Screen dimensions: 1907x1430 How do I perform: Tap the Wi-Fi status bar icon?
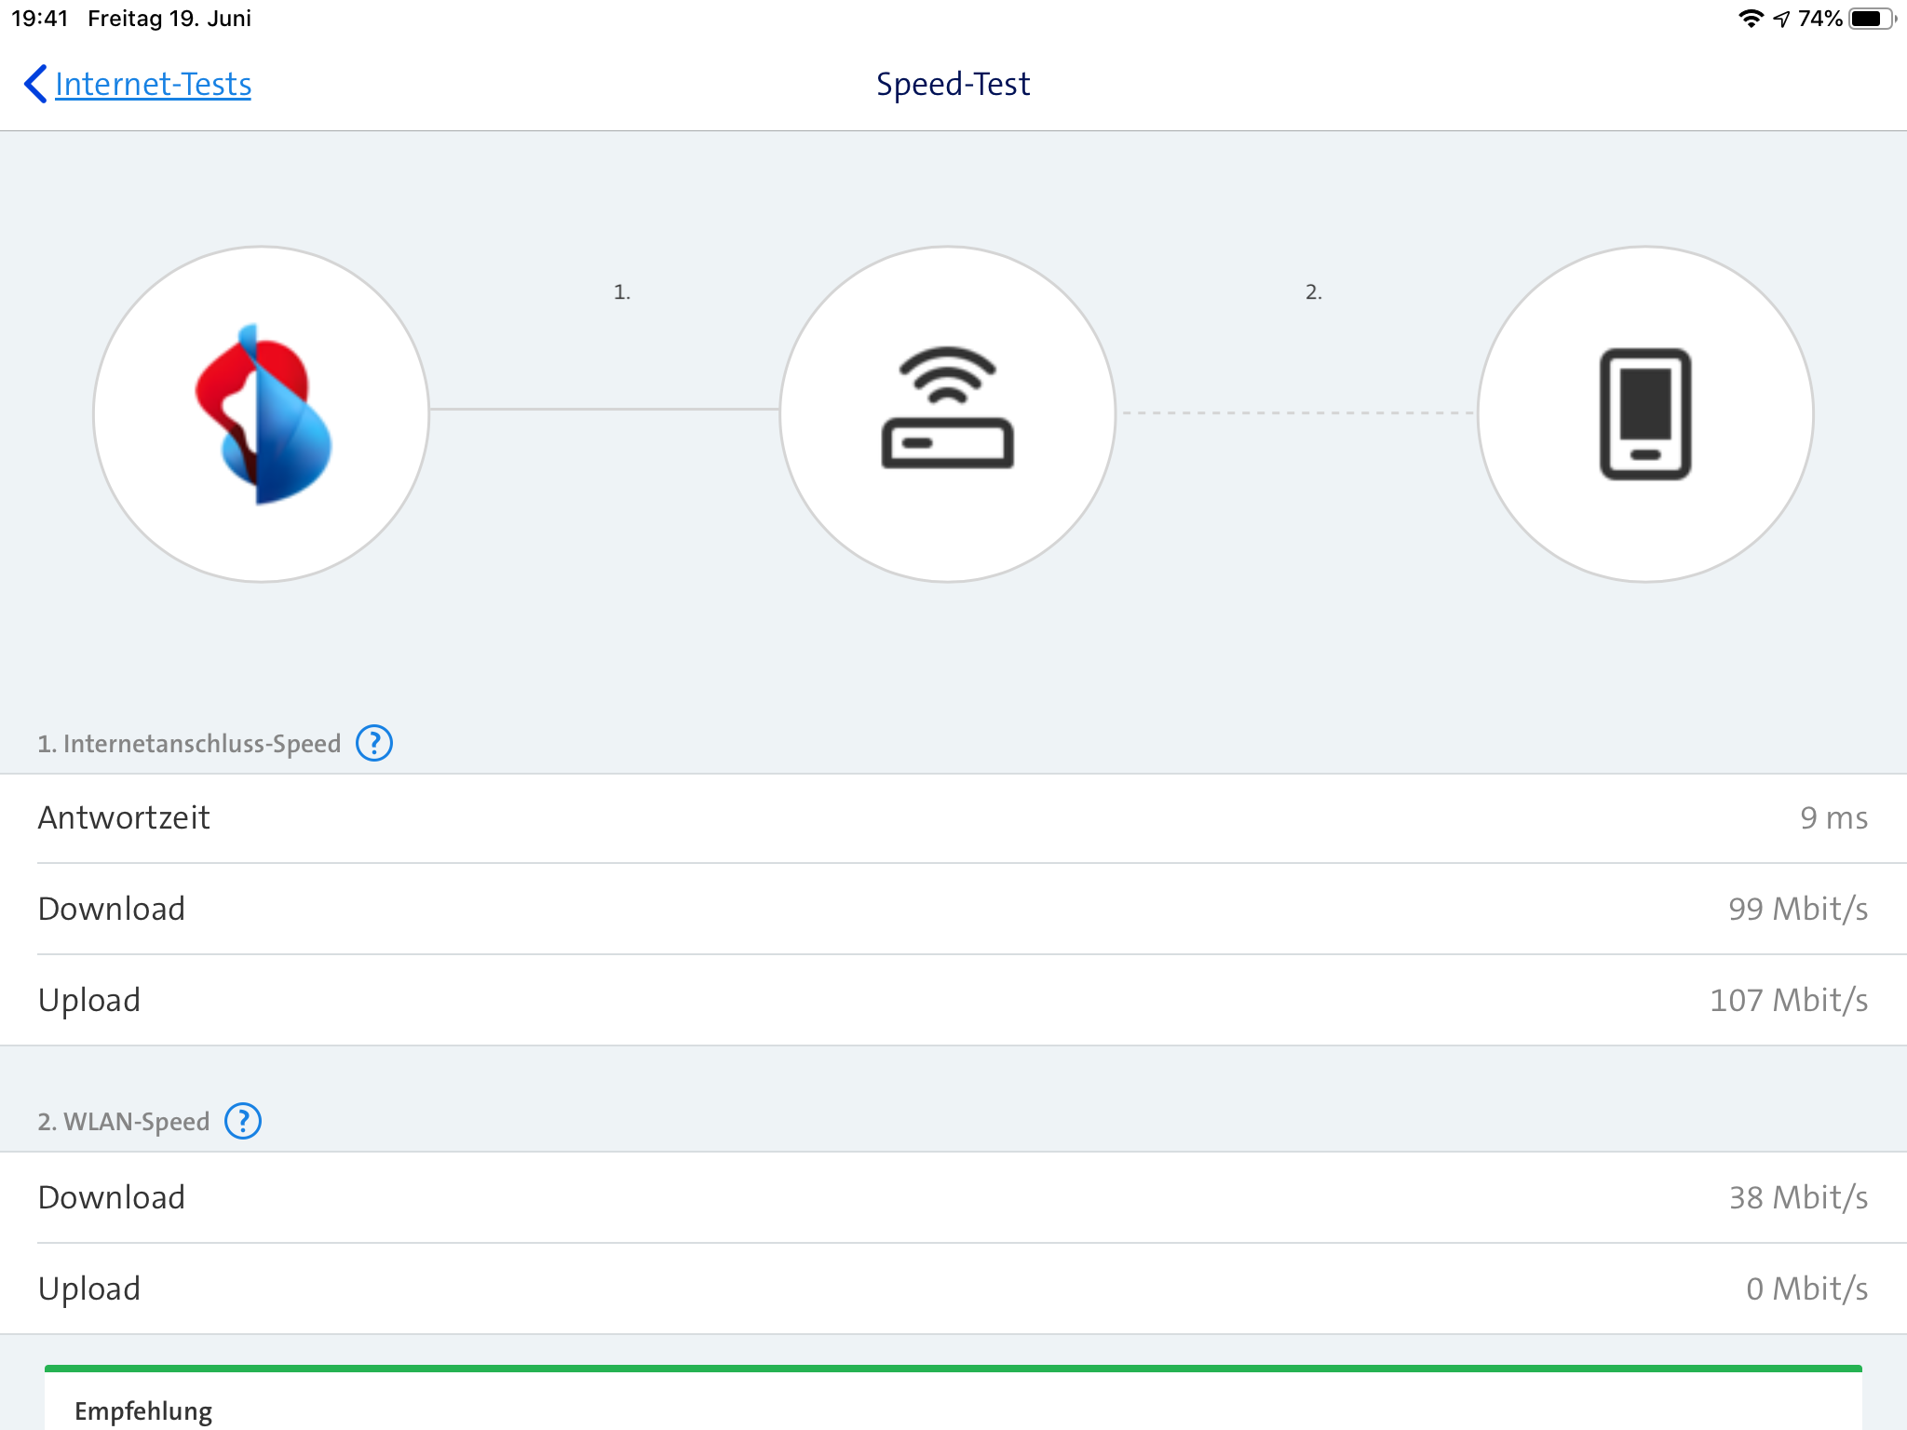coord(1751,19)
